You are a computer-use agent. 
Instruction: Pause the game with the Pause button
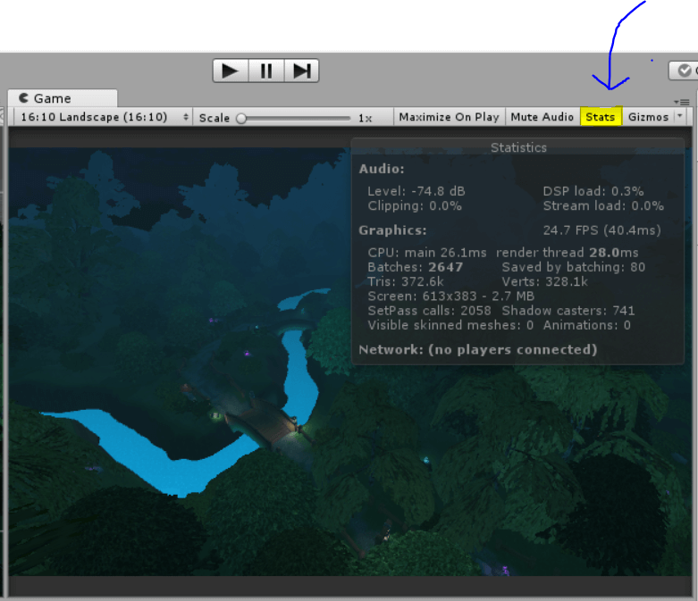(x=266, y=71)
